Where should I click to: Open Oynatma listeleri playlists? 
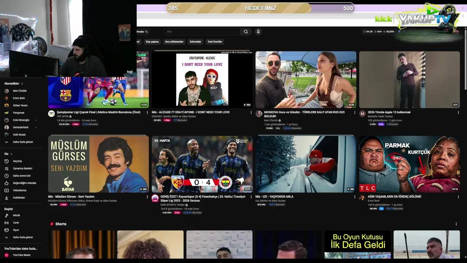(23, 168)
